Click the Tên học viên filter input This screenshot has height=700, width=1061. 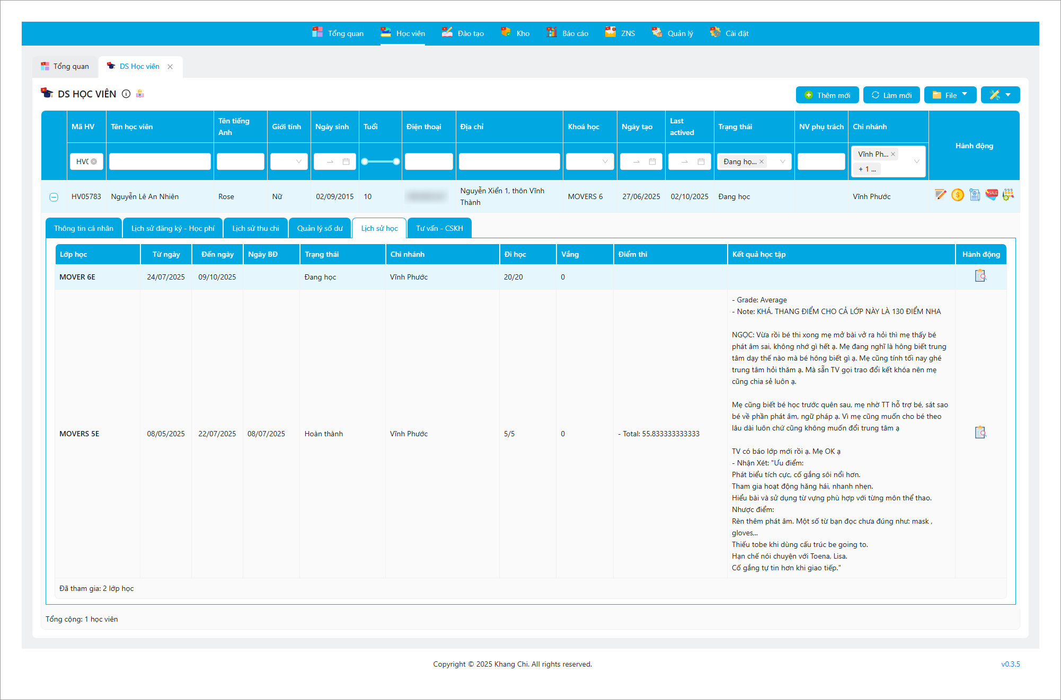160,161
